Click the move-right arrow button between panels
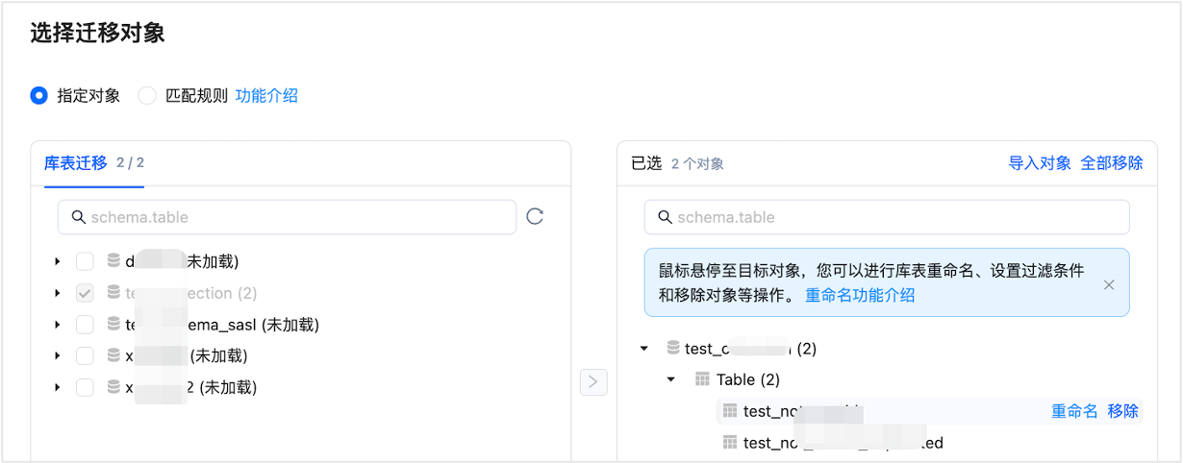The height and width of the screenshot is (463, 1183). [x=593, y=382]
